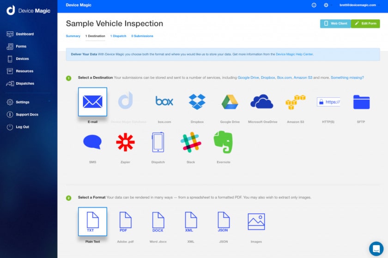388x258 pixels.
Task: Follow the Box.com text link
Action: pos(285,78)
